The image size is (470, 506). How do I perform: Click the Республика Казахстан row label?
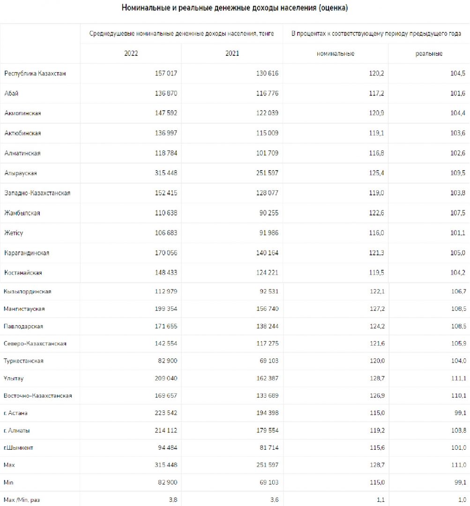pyautogui.click(x=35, y=73)
